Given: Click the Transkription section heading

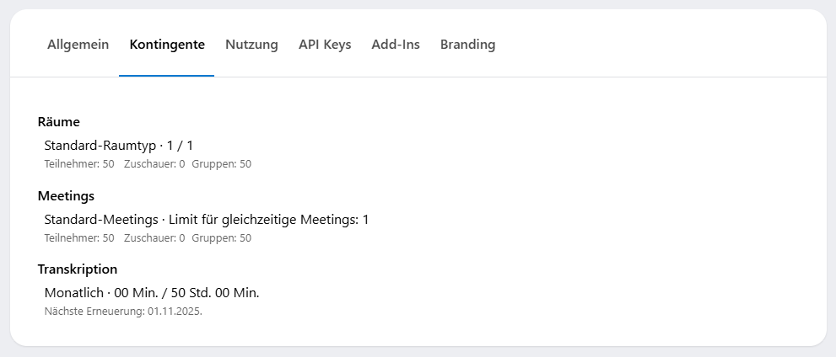Looking at the screenshot, I should coord(78,269).
